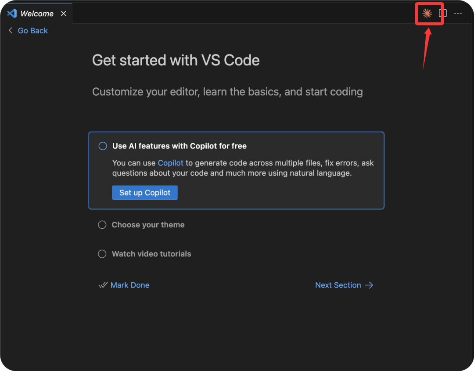Open Claude Code via the orange spark icon
This screenshot has height=371, width=474.
coord(427,13)
